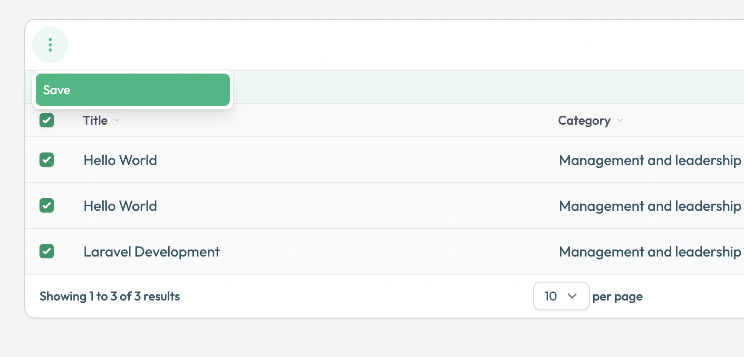Open the first Hello World record
This screenshot has height=357, width=744.
point(120,160)
